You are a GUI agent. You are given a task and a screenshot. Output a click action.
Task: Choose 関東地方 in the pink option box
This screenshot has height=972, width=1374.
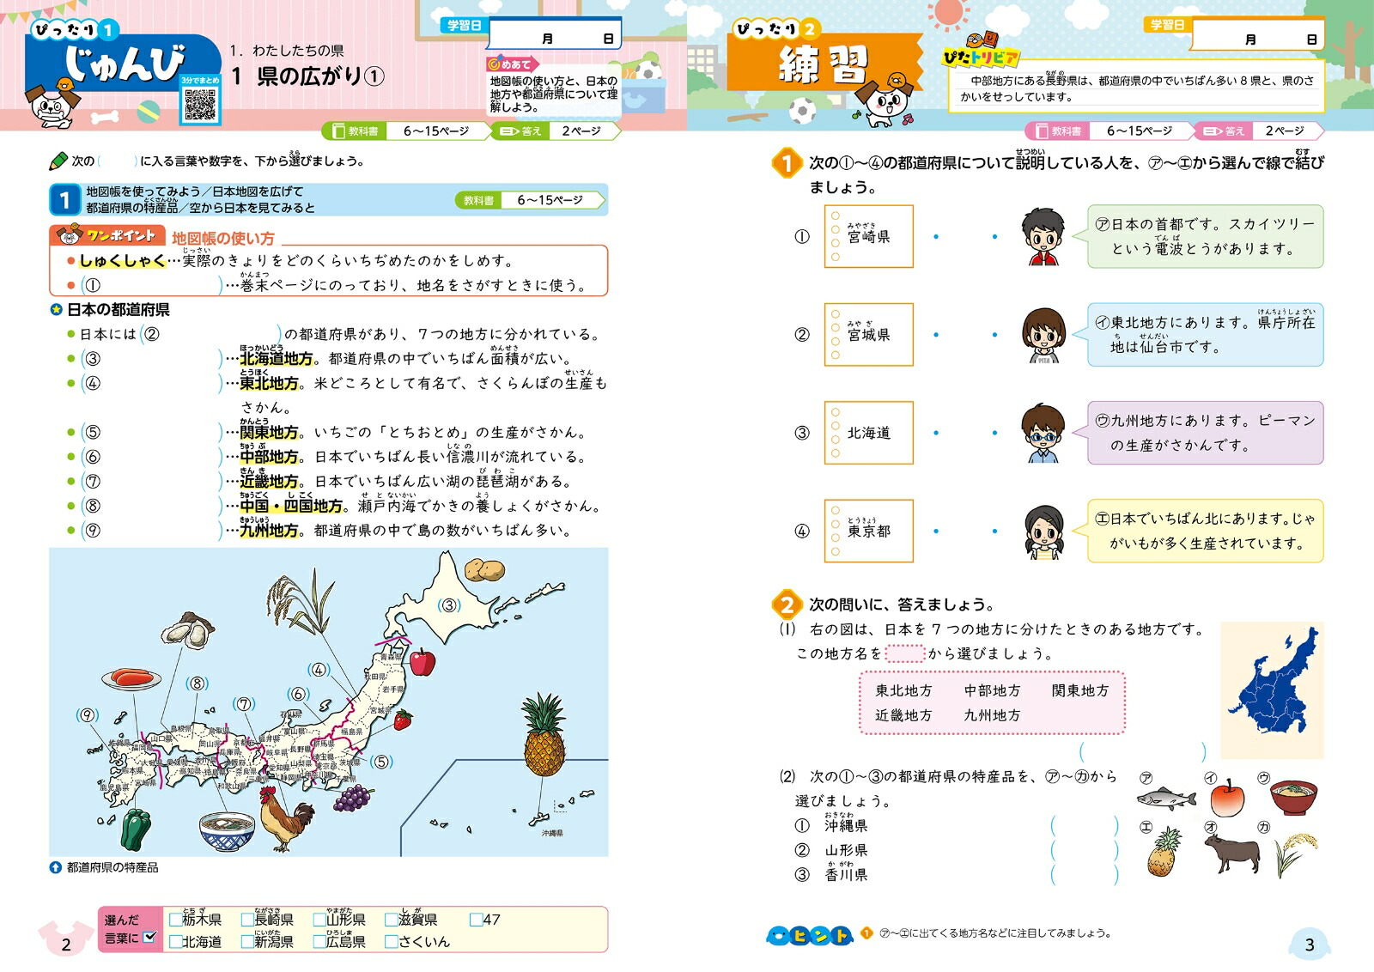point(1080,690)
